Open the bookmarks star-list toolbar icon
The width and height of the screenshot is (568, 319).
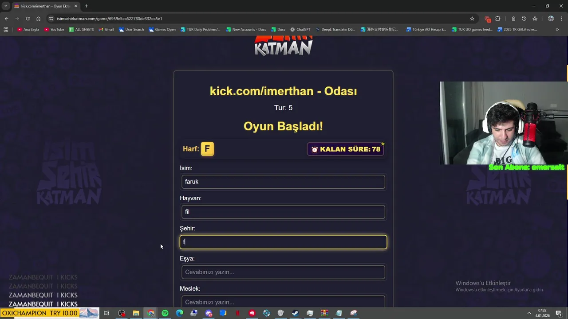coord(535,19)
